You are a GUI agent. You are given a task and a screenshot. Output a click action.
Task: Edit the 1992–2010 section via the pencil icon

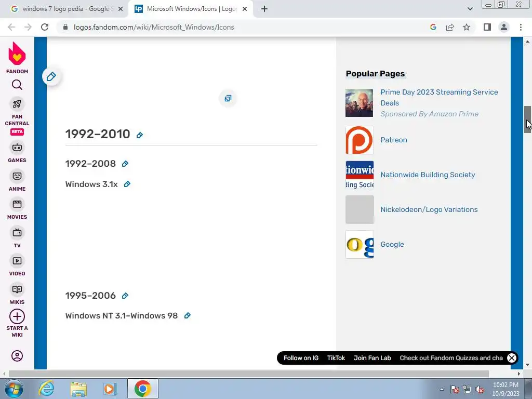(x=139, y=135)
